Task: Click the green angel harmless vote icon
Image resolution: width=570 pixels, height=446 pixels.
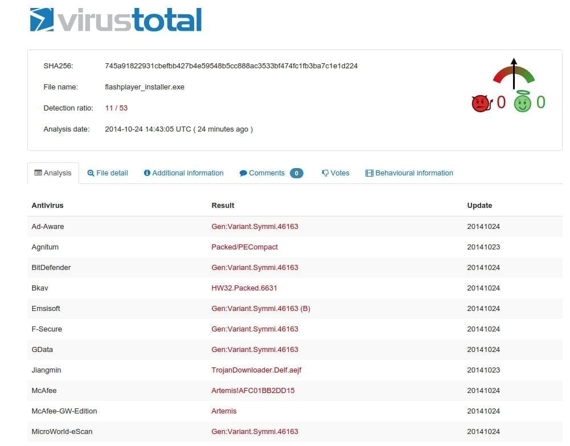Action: (x=522, y=101)
